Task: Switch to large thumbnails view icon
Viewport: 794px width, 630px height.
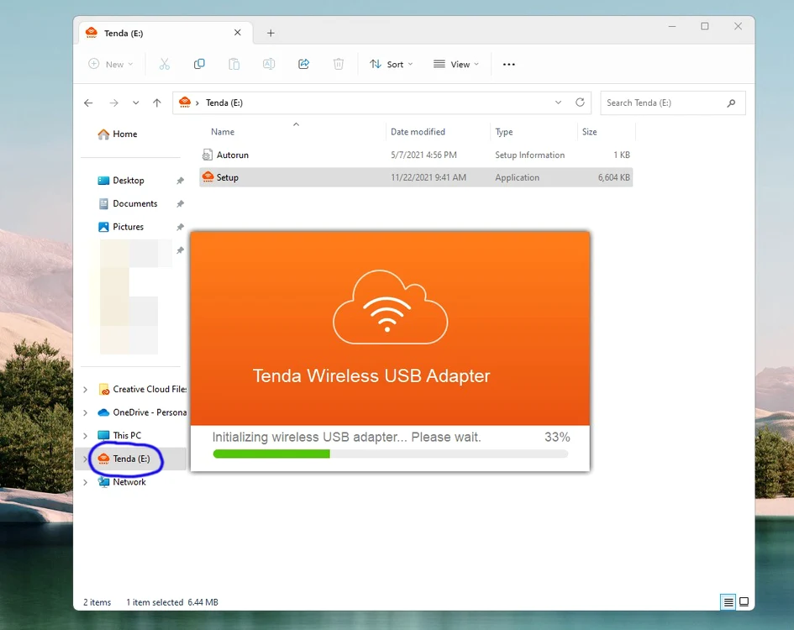Action: tap(744, 602)
